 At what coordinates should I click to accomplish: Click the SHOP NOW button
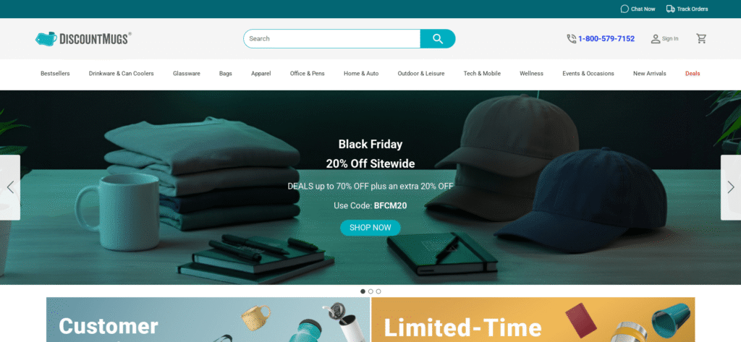point(370,228)
